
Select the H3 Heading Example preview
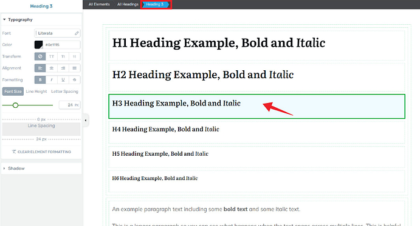tap(256, 106)
